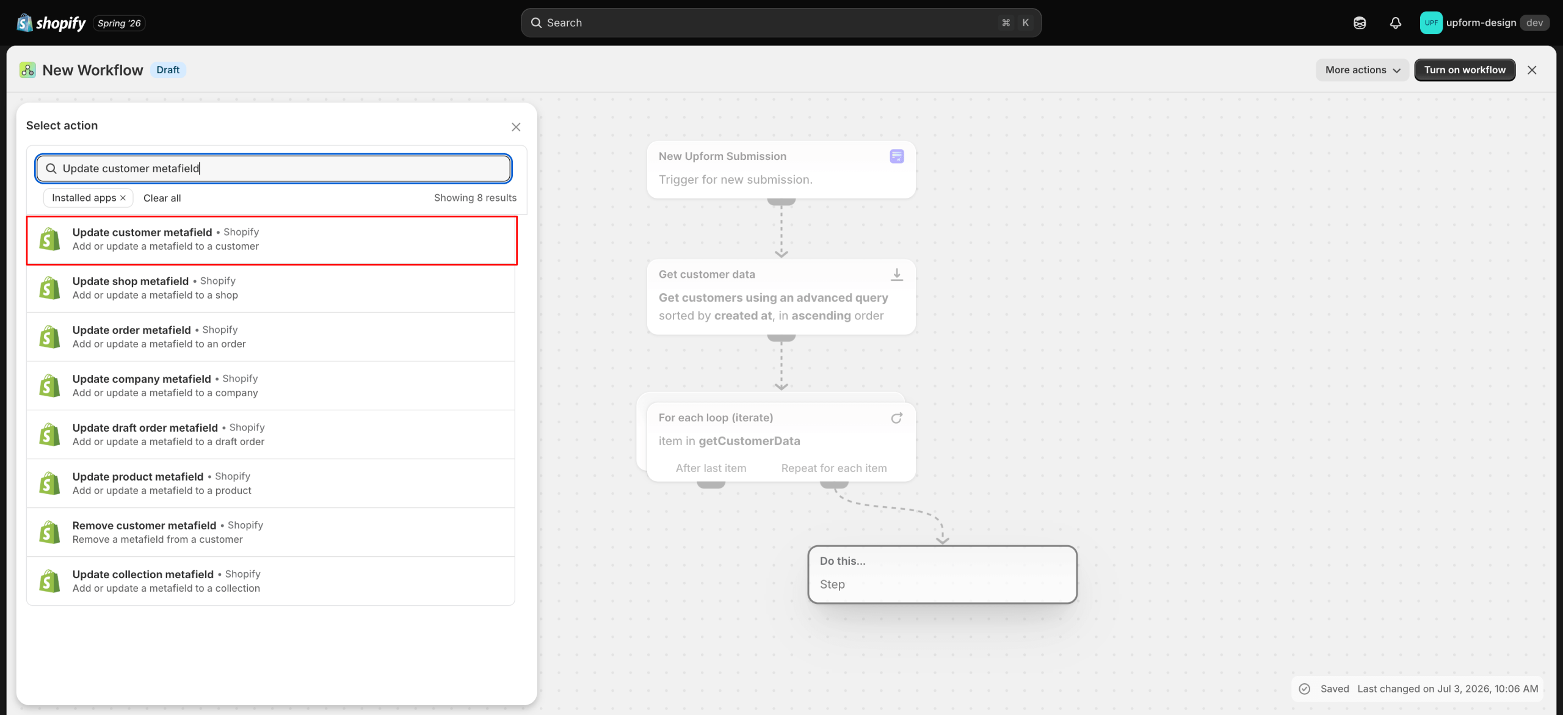Click the Spring '26 edition badge
Image resolution: width=1563 pixels, height=715 pixels.
tap(119, 23)
